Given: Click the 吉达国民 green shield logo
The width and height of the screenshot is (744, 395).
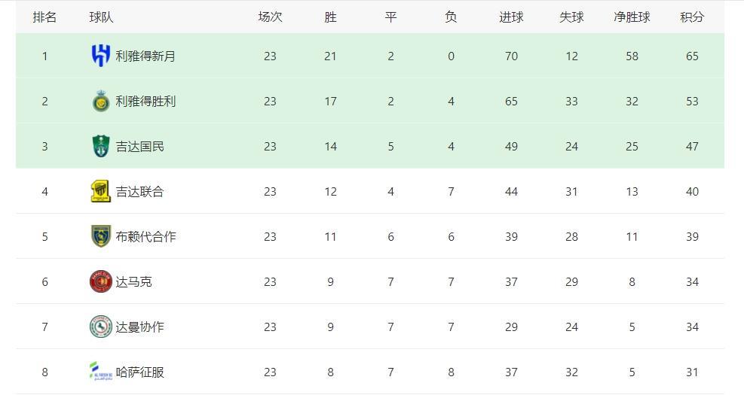Looking at the screenshot, I should point(100,146).
